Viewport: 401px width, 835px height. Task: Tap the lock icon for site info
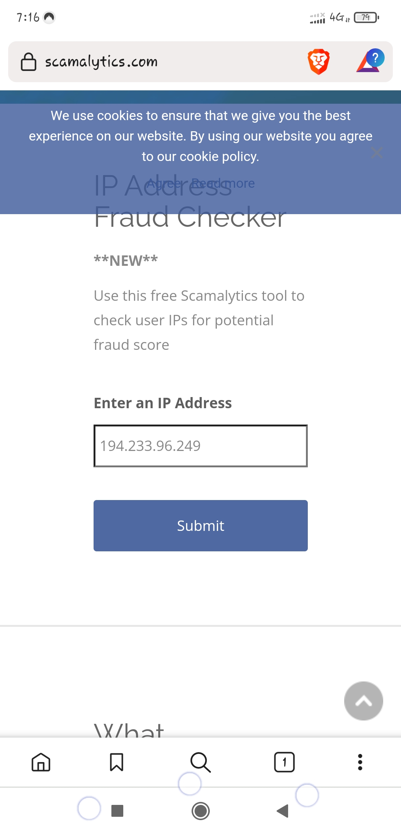(x=29, y=62)
